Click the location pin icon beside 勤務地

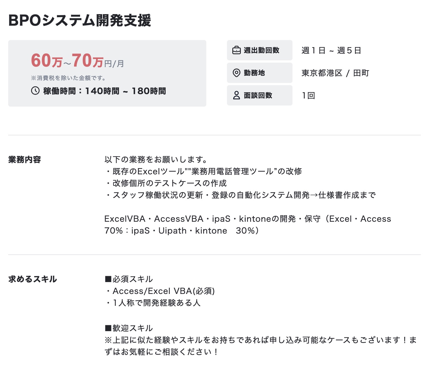click(x=236, y=73)
